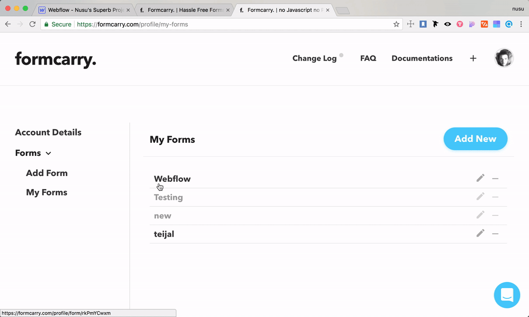Edit the Webflow form via pencil icon
Viewport: 529px width, 317px height.
480,178
